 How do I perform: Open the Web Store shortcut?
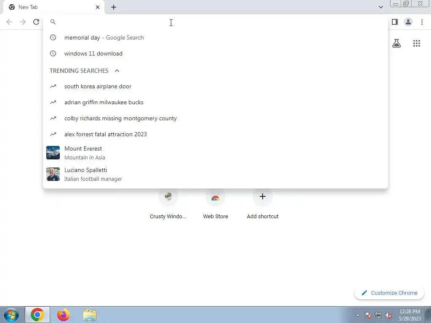pos(215,204)
